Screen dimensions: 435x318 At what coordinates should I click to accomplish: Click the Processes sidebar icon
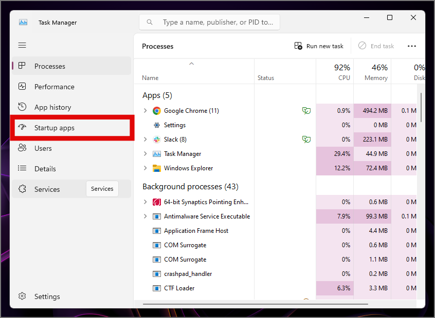coord(22,66)
